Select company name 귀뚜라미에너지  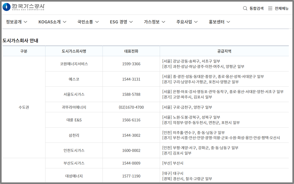[74, 107]
